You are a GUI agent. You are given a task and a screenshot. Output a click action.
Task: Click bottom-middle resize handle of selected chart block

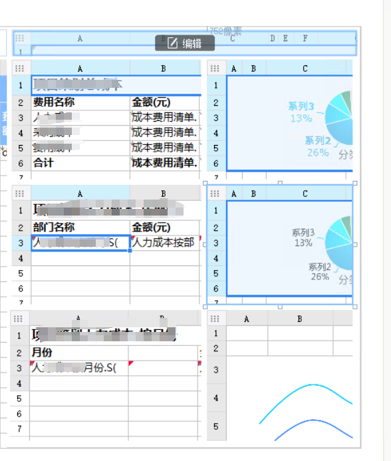pyautogui.click(x=280, y=307)
